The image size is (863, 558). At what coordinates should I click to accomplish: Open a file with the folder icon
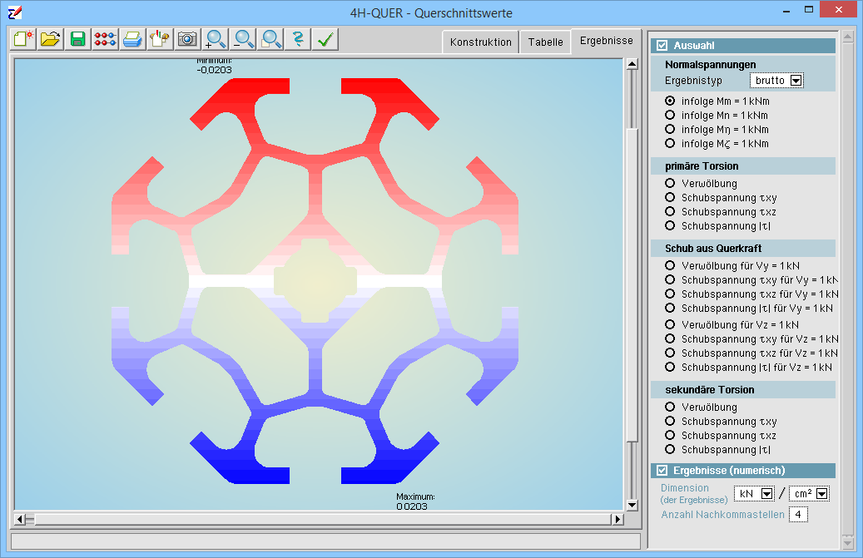pos(51,39)
